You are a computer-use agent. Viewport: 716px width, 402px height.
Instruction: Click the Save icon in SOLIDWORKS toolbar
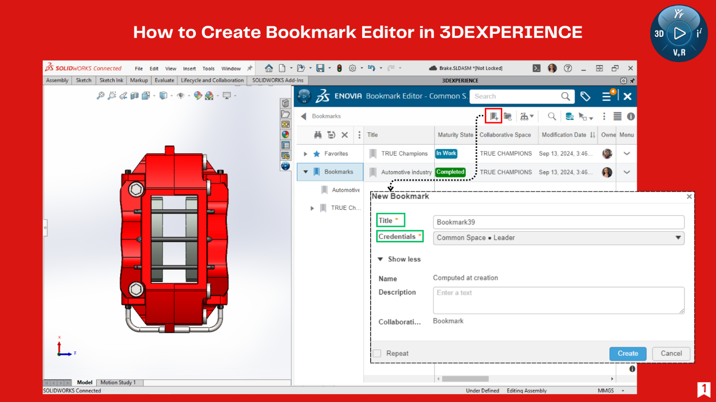pos(320,68)
